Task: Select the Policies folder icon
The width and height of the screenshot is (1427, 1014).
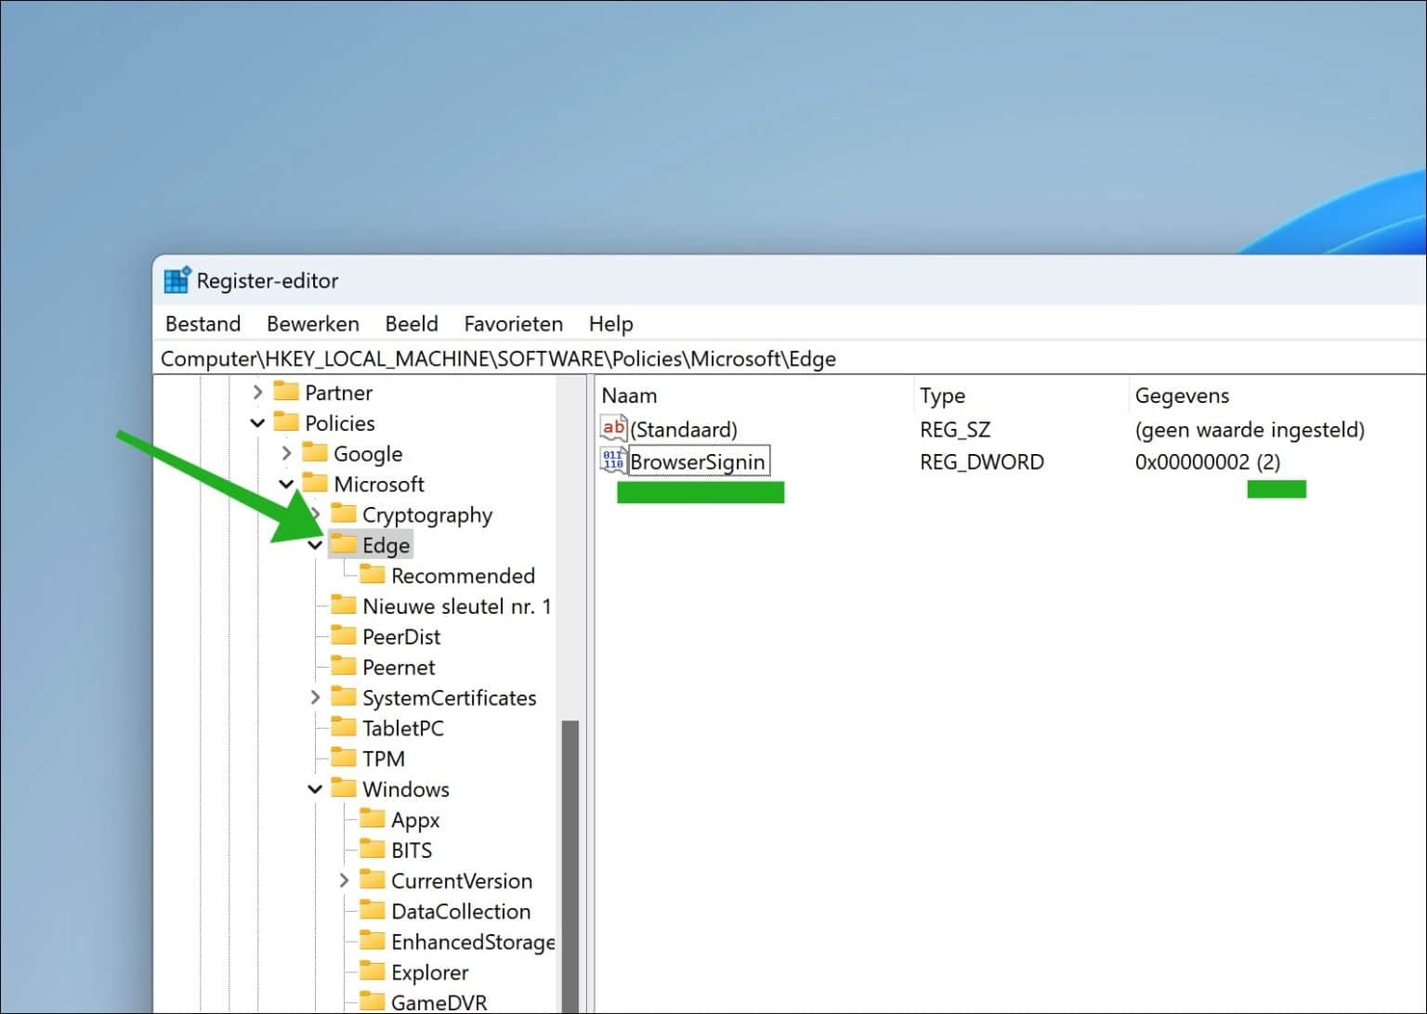Action: (x=286, y=422)
